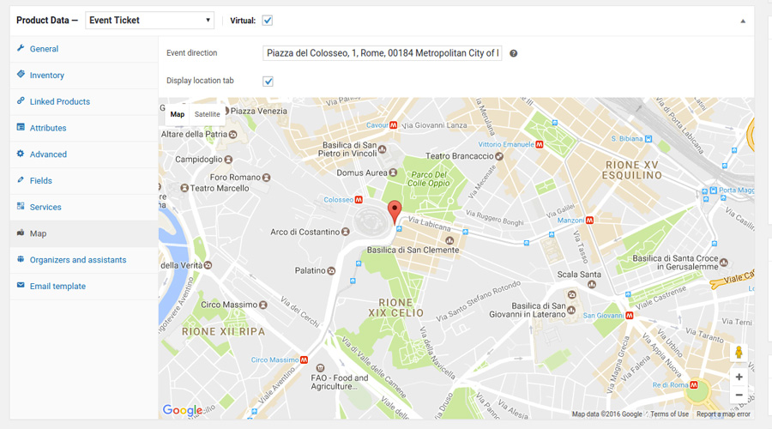Open the Inventory tab
The image size is (772, 429).
[47, 76]
